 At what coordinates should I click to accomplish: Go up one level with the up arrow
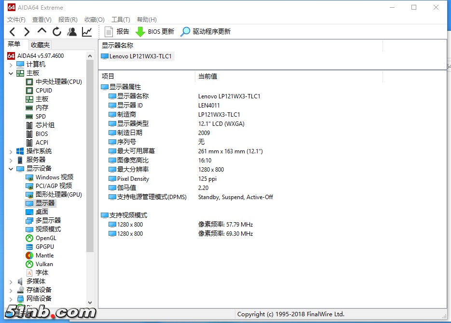(41, 31)
